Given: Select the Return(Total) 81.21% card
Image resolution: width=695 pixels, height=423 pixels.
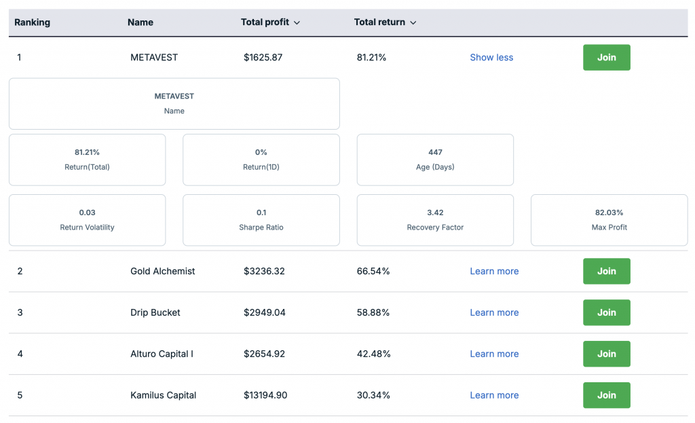Looking at the screenshot, I should coord(87,160).
